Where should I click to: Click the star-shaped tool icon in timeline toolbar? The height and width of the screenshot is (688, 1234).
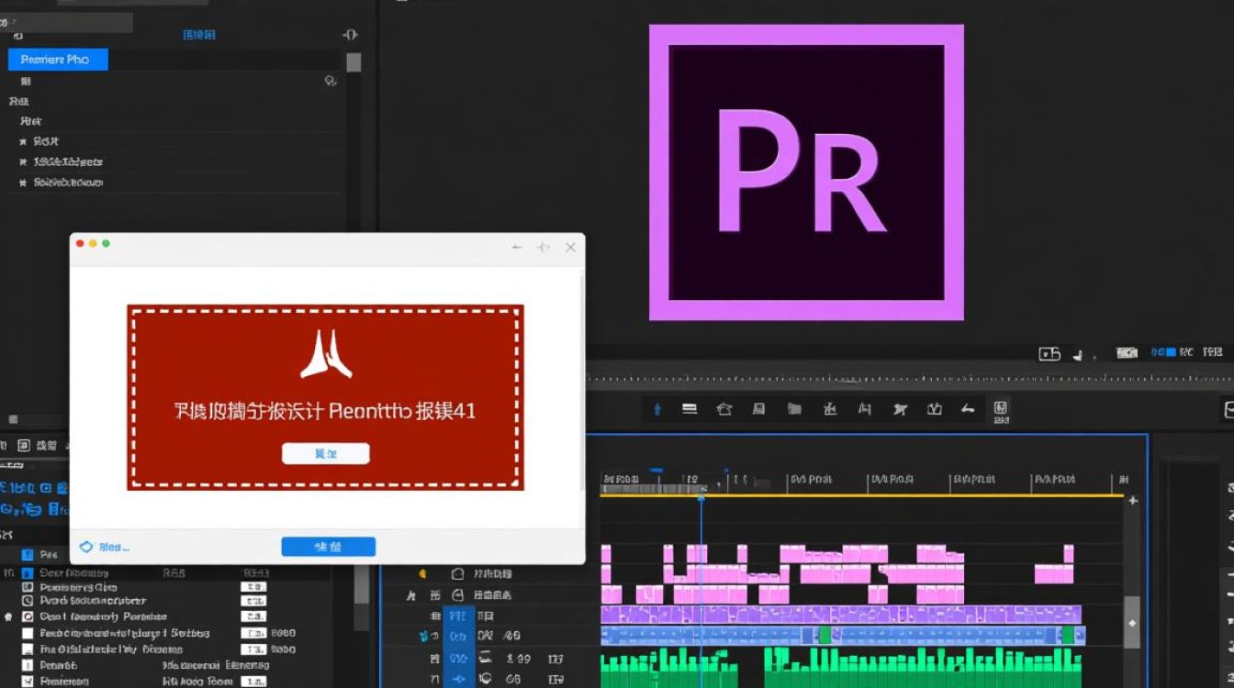click(x=900, y=409)
